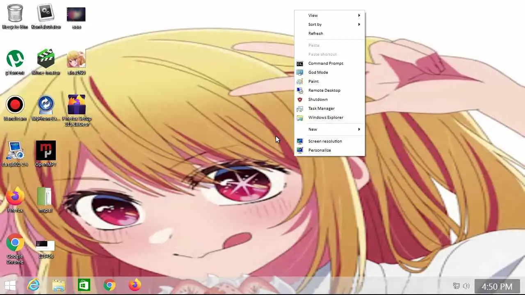This screenshot has width=525, height=295.
Task: Expand the View submenu
Action: [x=329, y=15]
